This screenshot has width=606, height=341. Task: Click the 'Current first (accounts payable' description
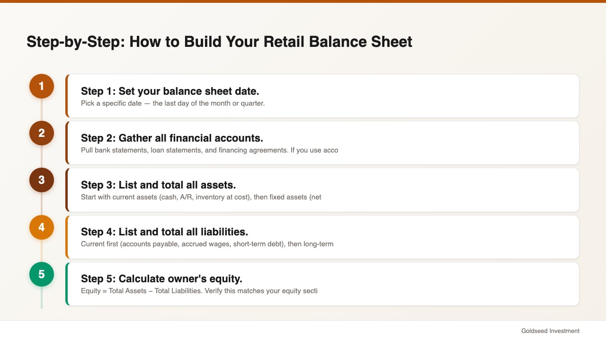(207, 244)
